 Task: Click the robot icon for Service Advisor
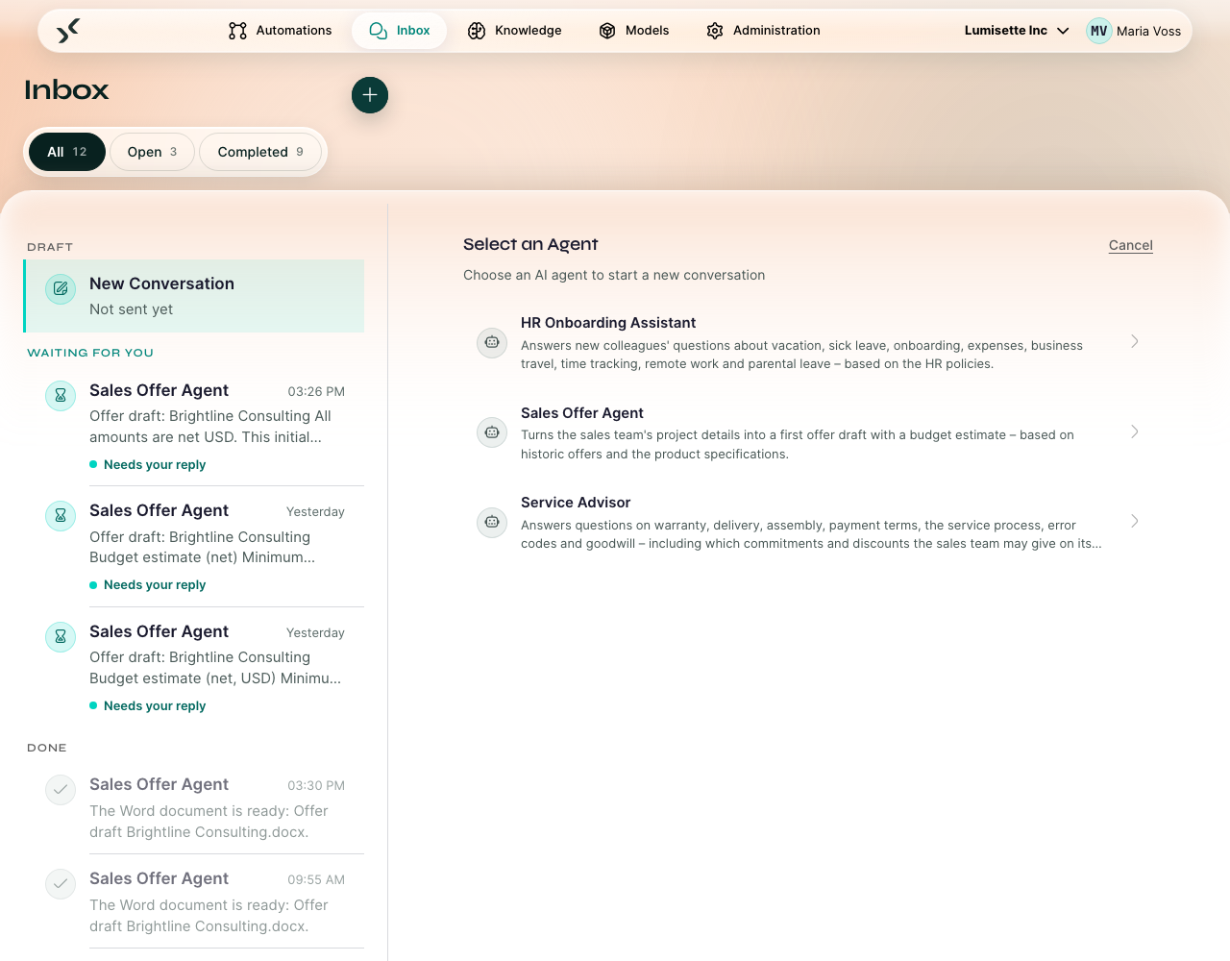click(492, 522)
